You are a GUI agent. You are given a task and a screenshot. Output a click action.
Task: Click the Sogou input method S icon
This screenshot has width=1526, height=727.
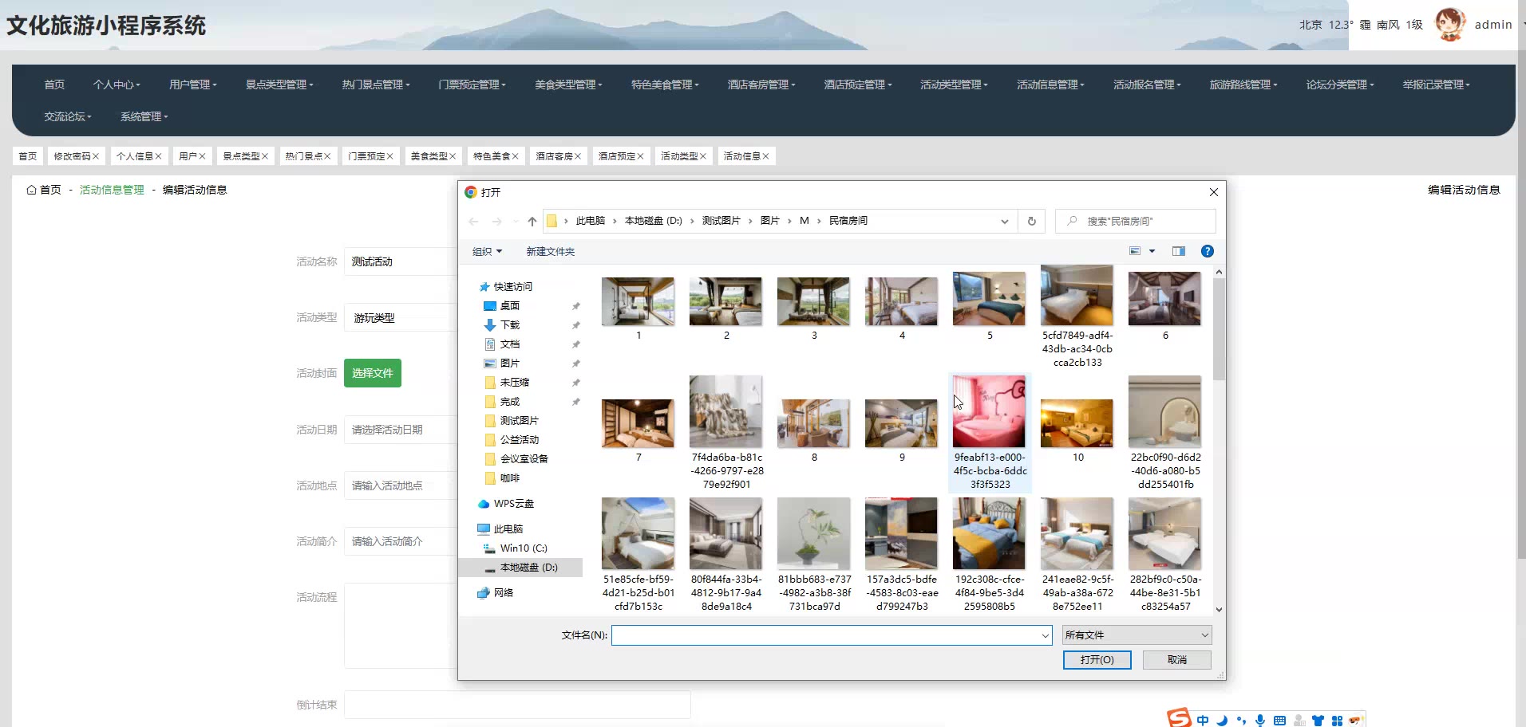(1179, 717)
